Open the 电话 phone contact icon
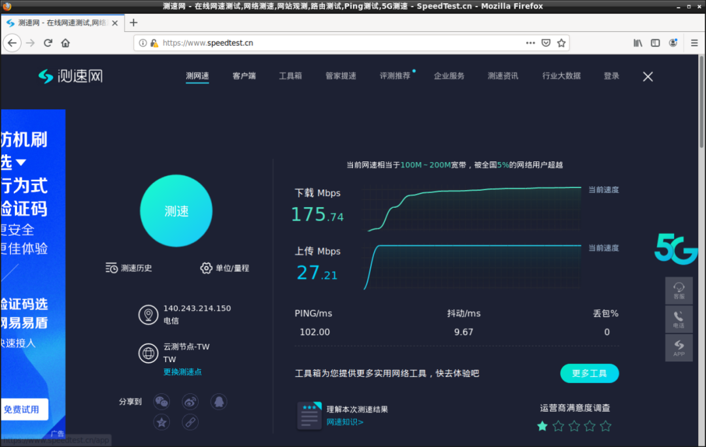This screenshot has height=447, width=706. 679,319
